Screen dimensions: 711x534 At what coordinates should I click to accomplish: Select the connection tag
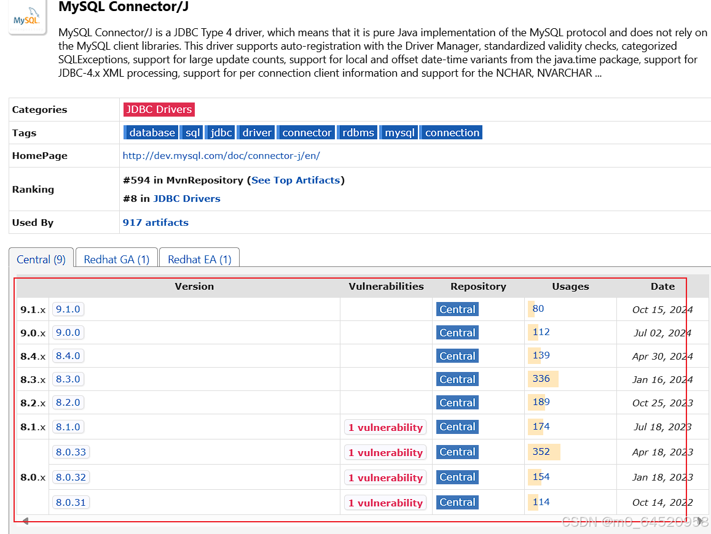(x=452, y=133)
